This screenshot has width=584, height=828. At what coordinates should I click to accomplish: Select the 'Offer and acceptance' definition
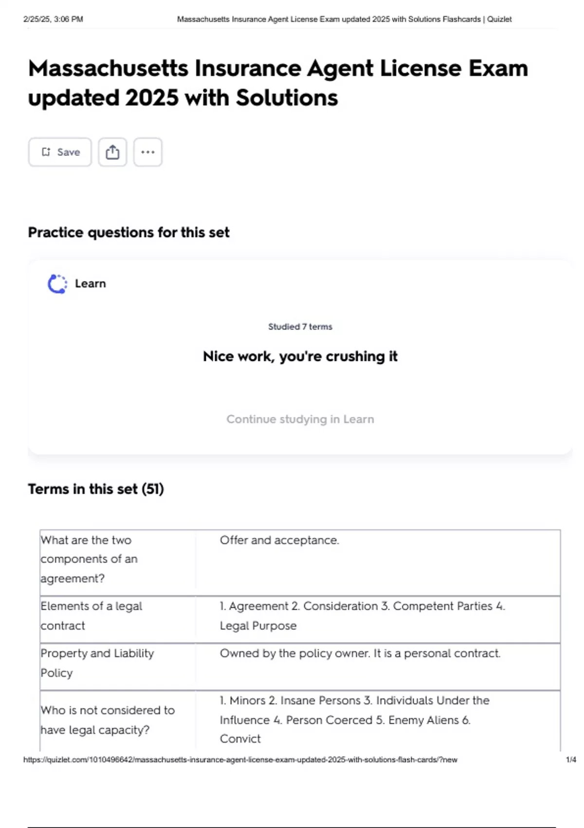279,540
